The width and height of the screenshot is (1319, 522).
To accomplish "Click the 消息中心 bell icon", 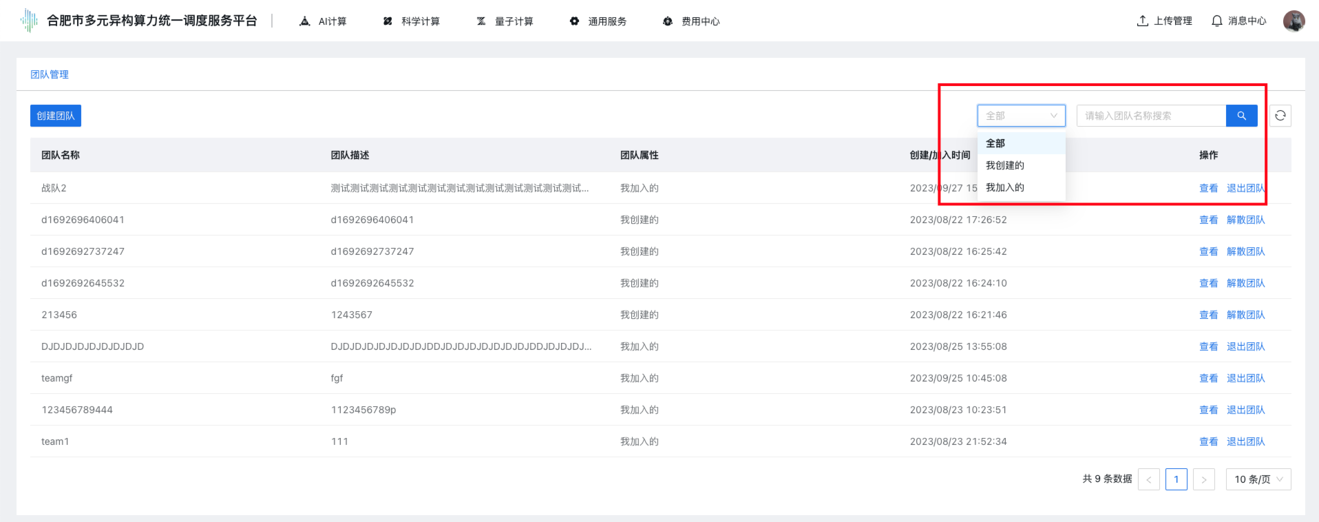I will coord(1217,21).
